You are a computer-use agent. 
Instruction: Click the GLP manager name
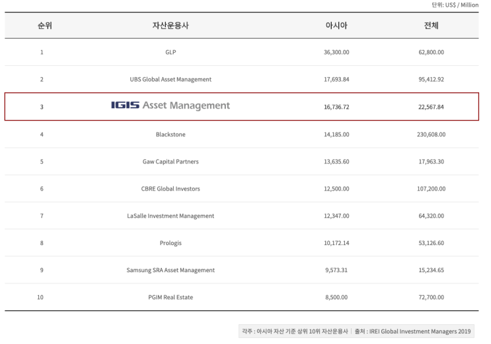pyautogui.click(x=170, y=52)
